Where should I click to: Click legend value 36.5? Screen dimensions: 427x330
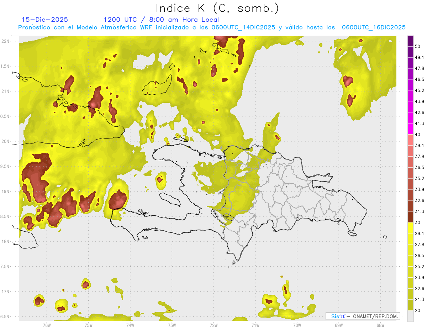pos(420,167)
